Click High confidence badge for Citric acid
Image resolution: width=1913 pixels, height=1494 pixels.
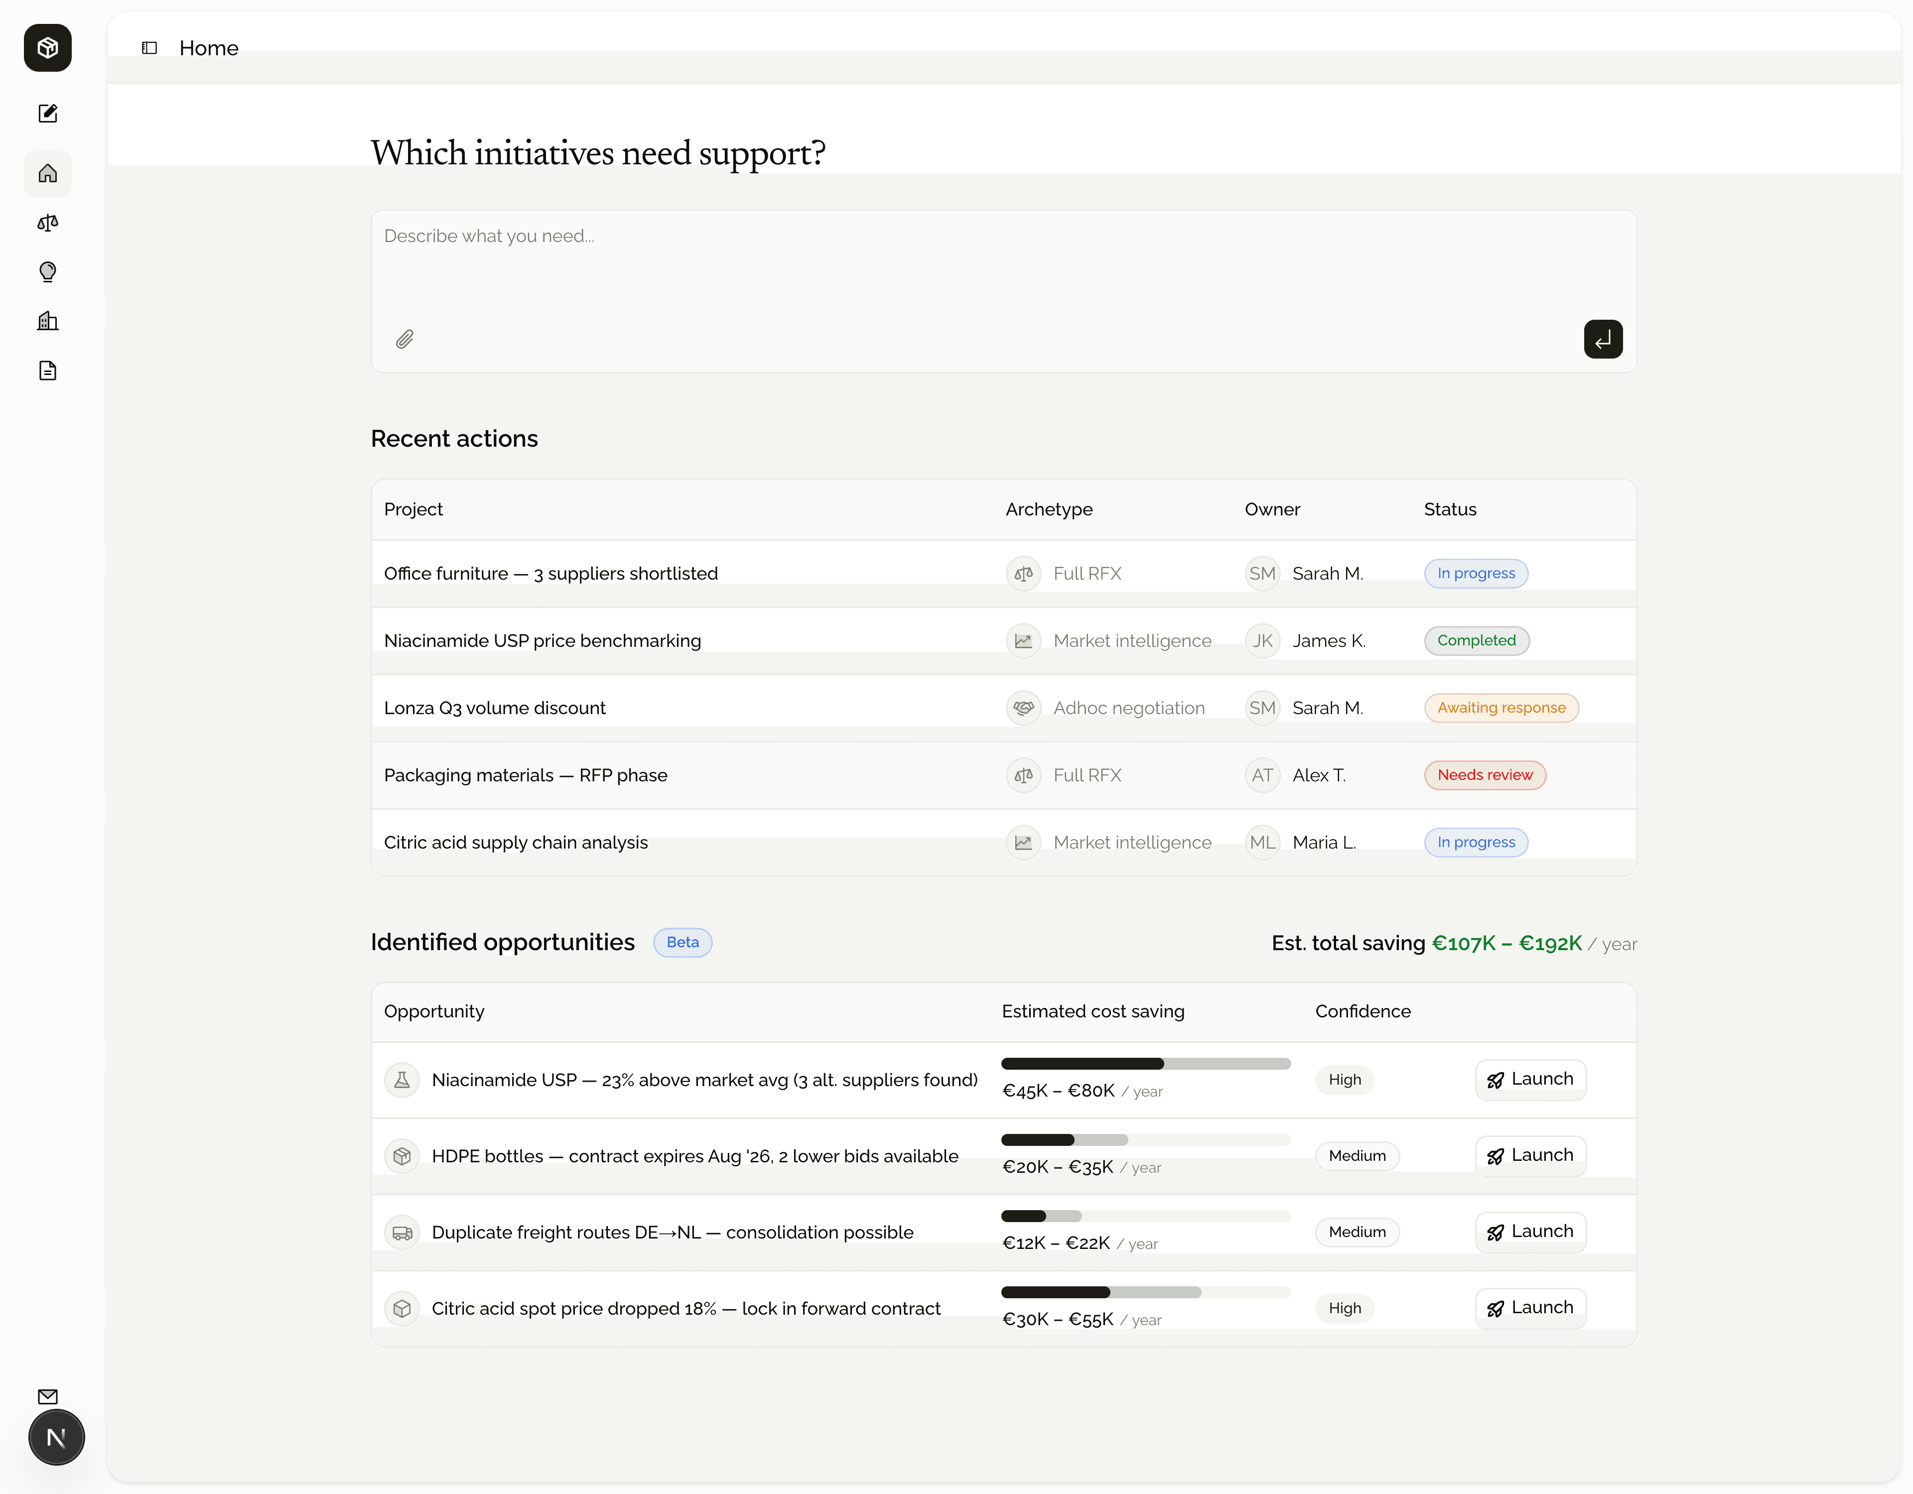tap(1345, 1308)
